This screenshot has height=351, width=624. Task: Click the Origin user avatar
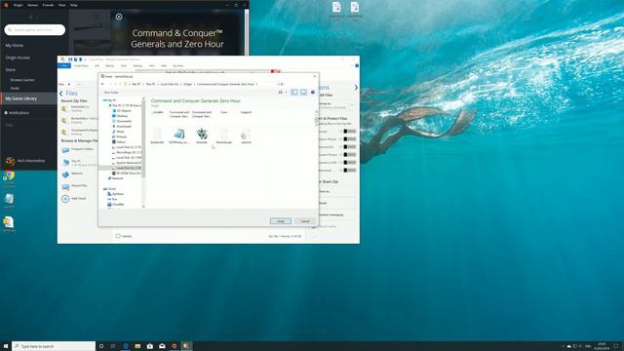10,161
